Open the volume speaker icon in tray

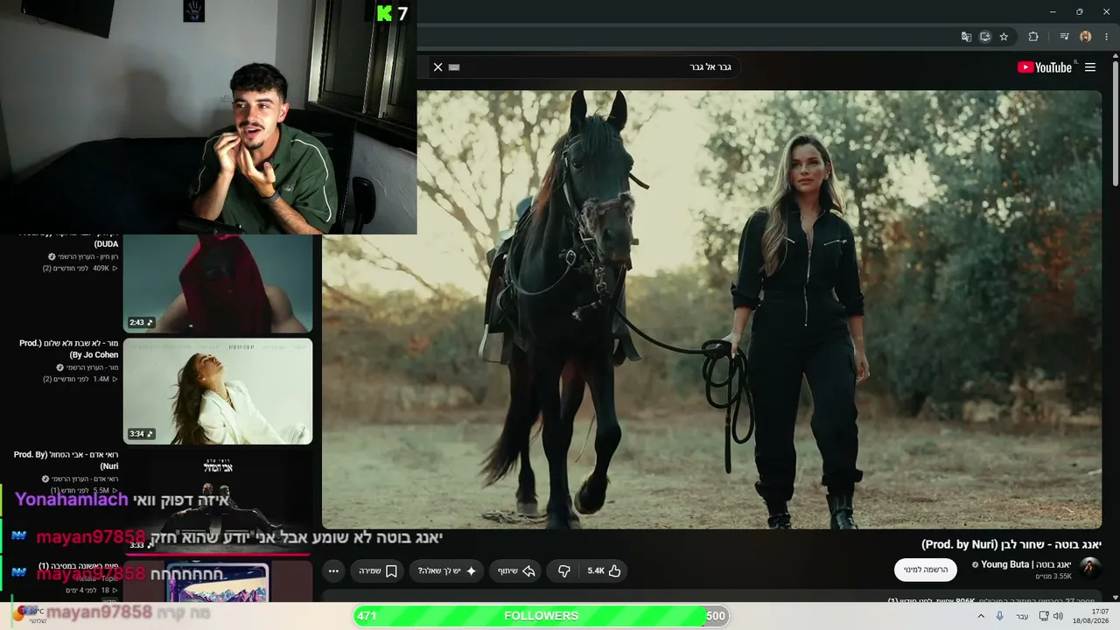point(1058,616)
